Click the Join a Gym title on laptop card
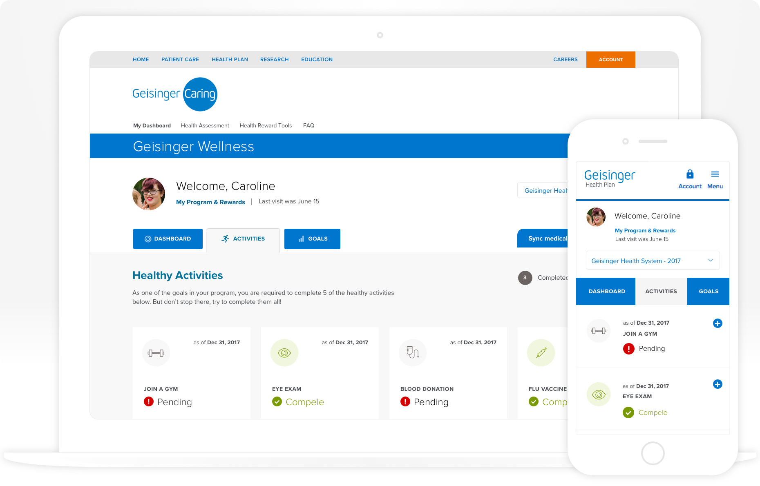Viewport: 760px width, 486px height. 161,389
